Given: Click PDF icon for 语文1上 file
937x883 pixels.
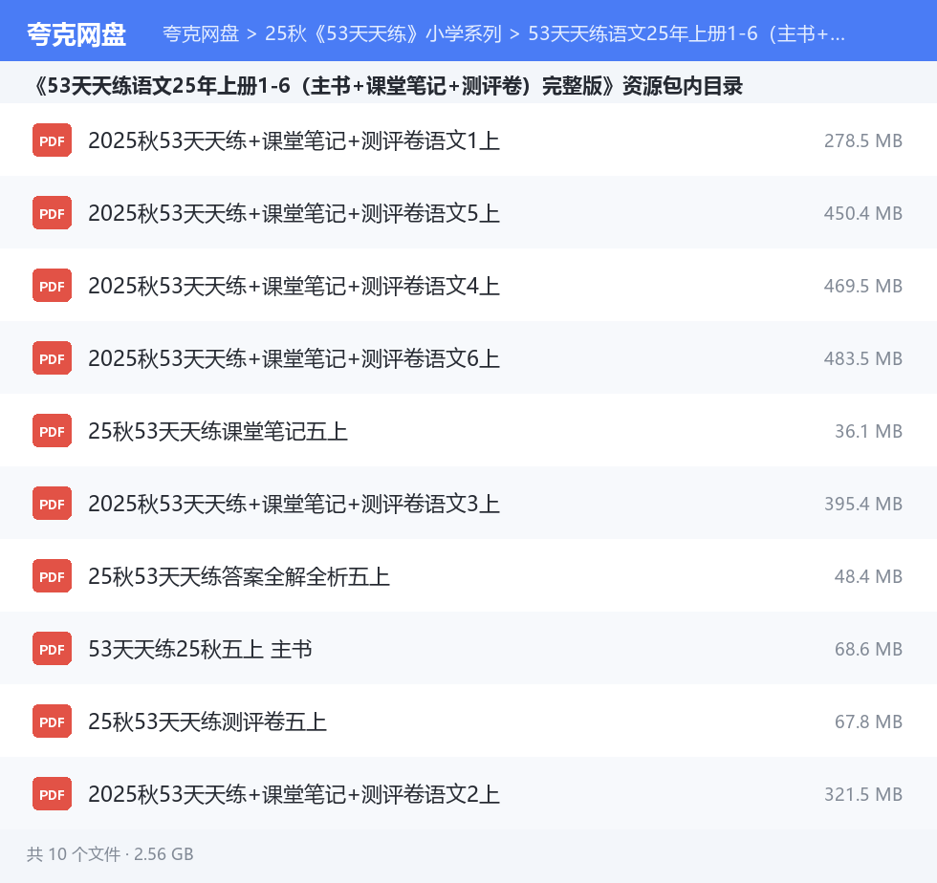Looking at the screenshot, I should 52,140.
